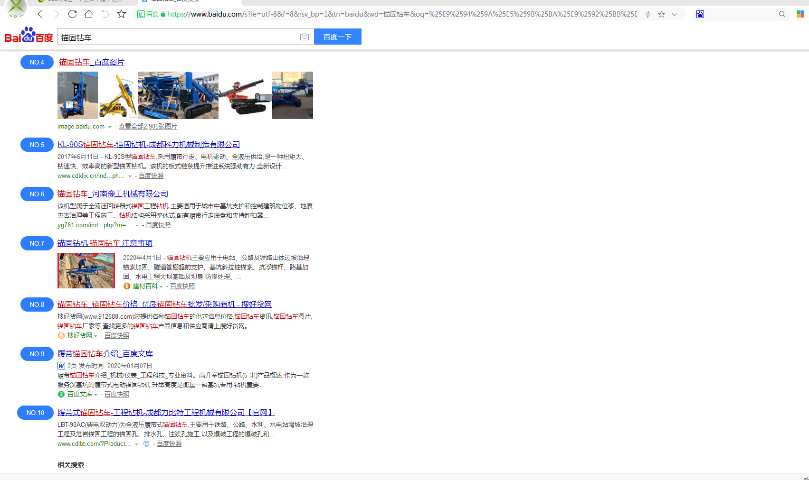Viewport: 809px width, 480px height.
Task: Click the Word document icon under NO.9
Action: pyautogui.click(x=61, y=366)
